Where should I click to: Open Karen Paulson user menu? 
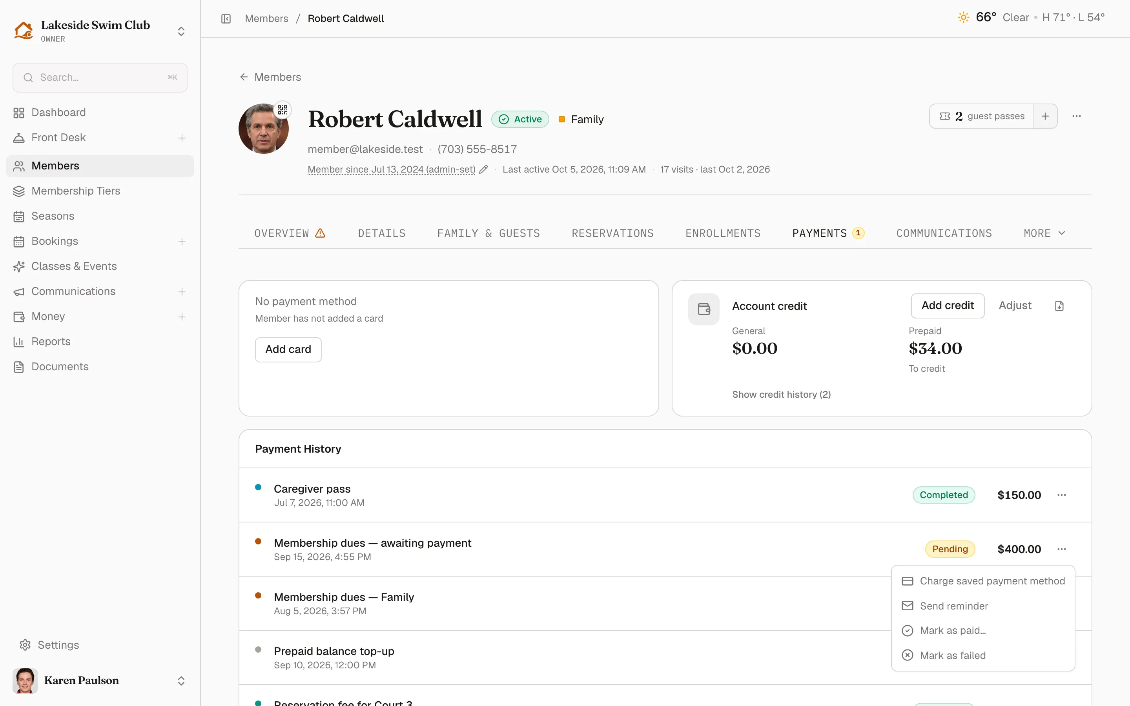point(100,681)
